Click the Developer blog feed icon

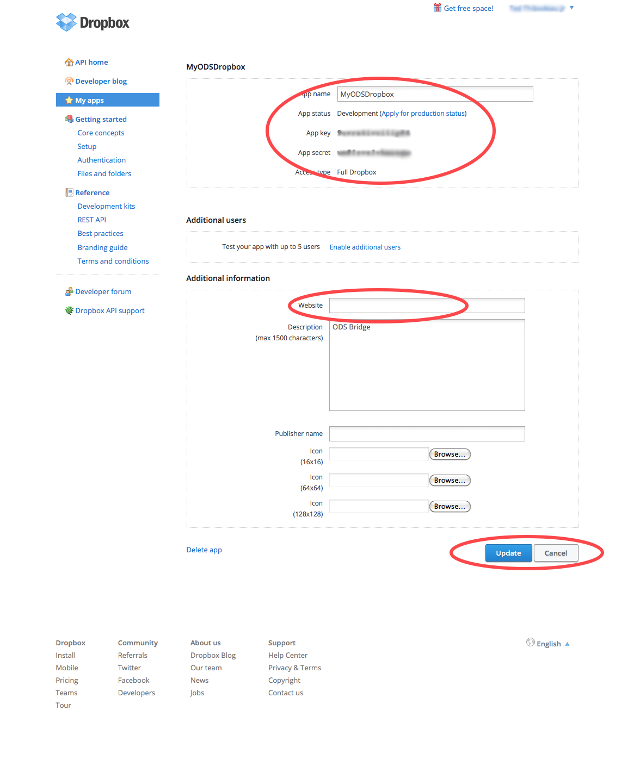click(x=69, y=81)
